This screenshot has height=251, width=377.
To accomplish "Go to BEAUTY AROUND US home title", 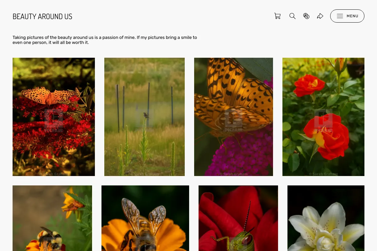I will click(x=42, y=16).
